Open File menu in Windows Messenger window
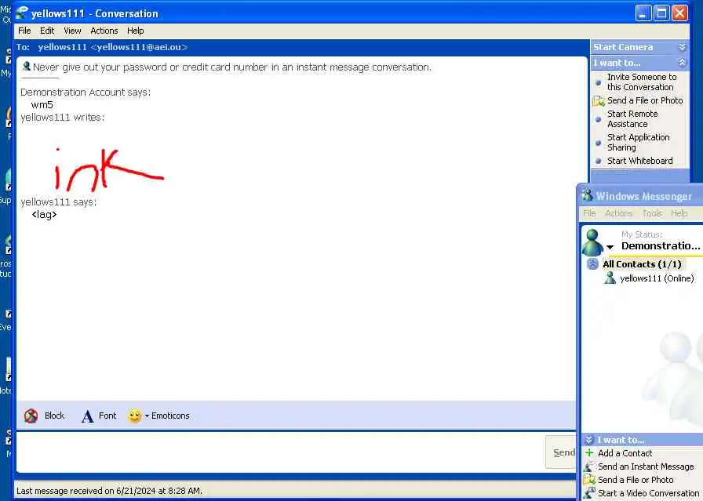This screenshot has width=703, height=501. coord(589,213)
